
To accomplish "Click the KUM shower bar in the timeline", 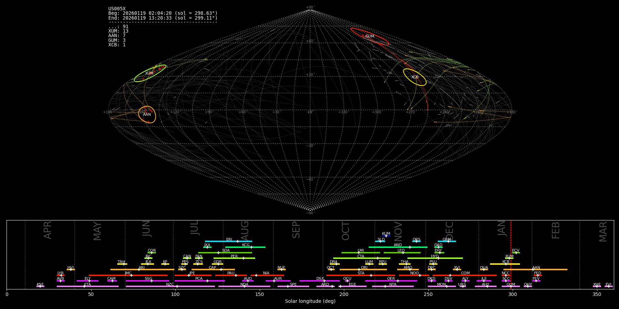I will [x=386, y=236].
